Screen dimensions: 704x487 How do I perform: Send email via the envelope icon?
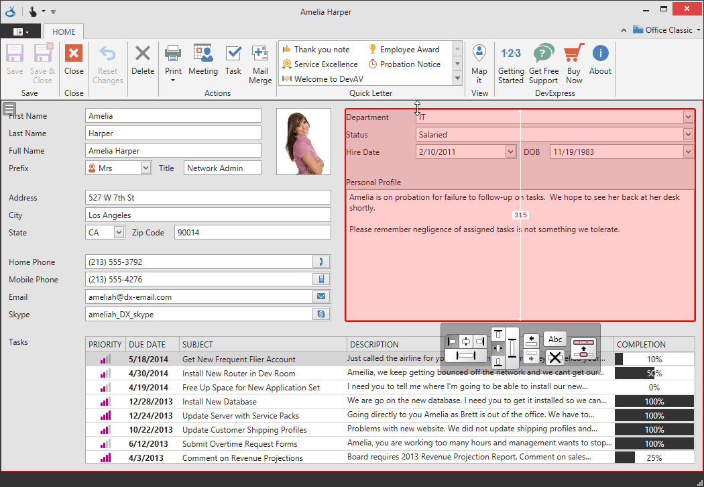(x=320, y=296)
